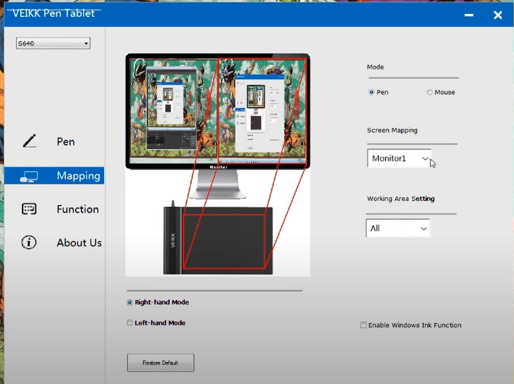
Task: Enable Windows Ink Function checkbox
Action: pyautogui.click(x=363, y=325)
